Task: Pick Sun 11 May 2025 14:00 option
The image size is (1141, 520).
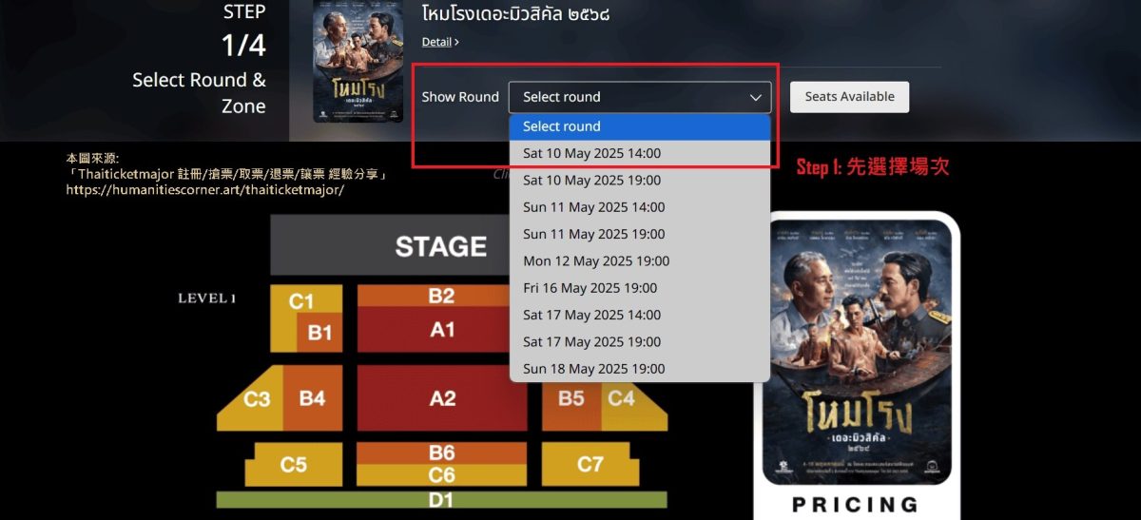Action: pos(639,207)
